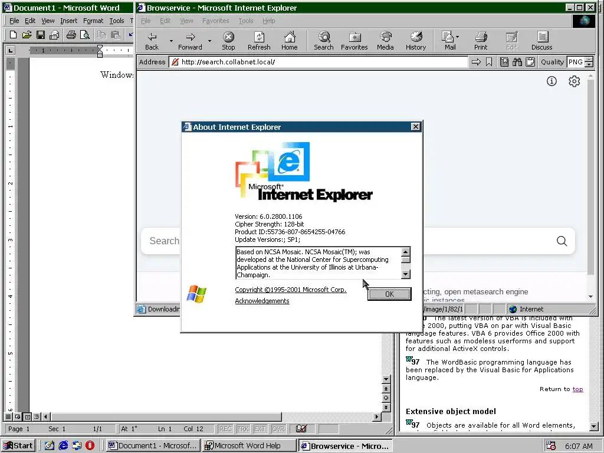Increase the Quality PNG stepper value
Image resolution: width=604 pixels, height=453 pixels.
pyautogui.click(x=589, y=60)
